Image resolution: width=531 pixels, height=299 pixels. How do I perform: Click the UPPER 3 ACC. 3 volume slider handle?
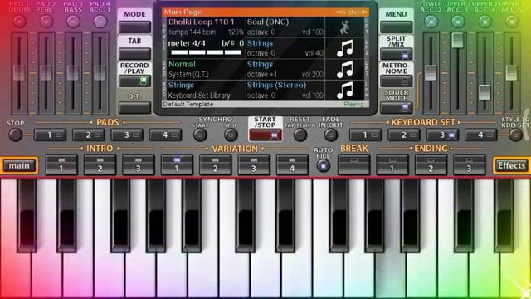click(x=458, y=40)
